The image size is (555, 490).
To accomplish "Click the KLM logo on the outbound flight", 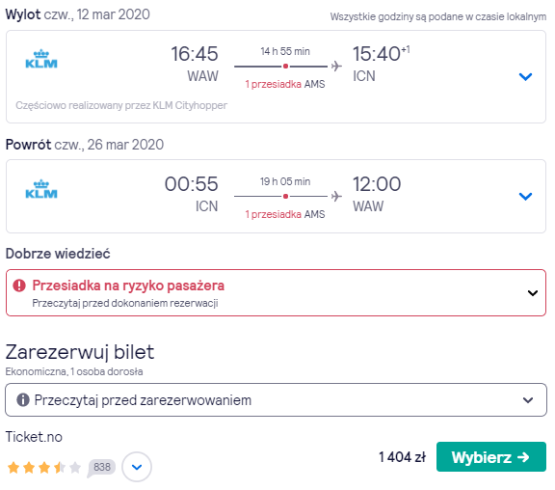I will (41, 59).
